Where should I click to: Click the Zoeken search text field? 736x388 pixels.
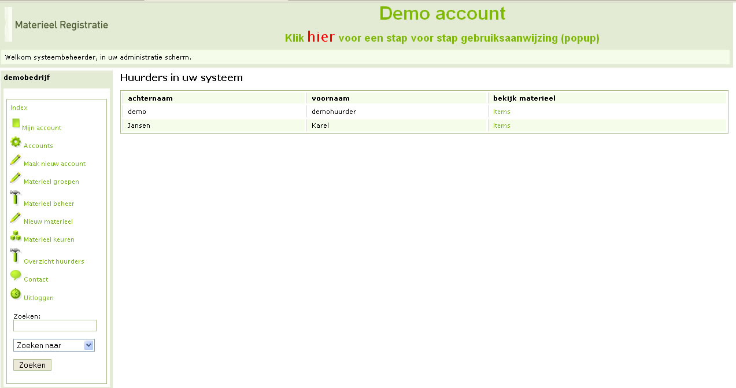(x=54, y=326)
